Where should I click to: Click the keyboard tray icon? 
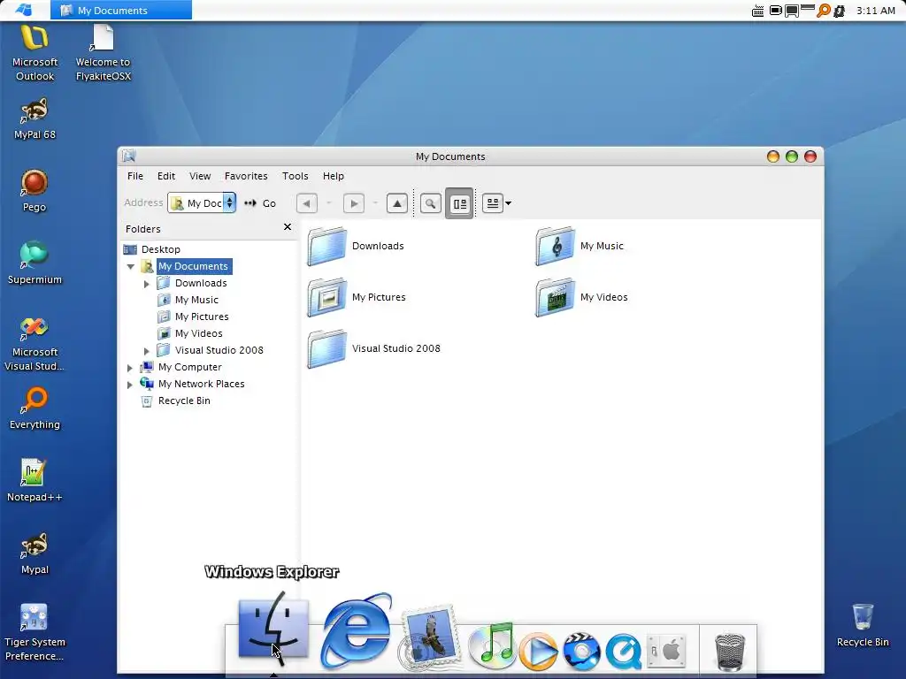(x=758, y=11)
